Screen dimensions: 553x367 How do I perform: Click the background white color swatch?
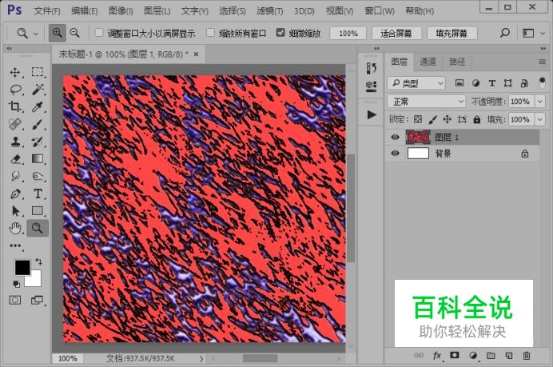(34, 280)
